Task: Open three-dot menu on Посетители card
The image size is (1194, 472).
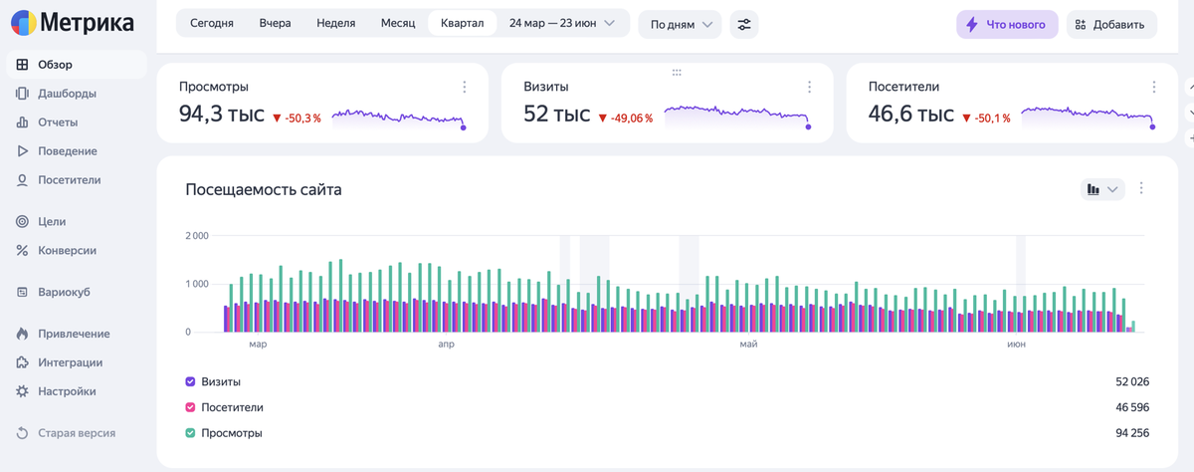Action: 1153,88
